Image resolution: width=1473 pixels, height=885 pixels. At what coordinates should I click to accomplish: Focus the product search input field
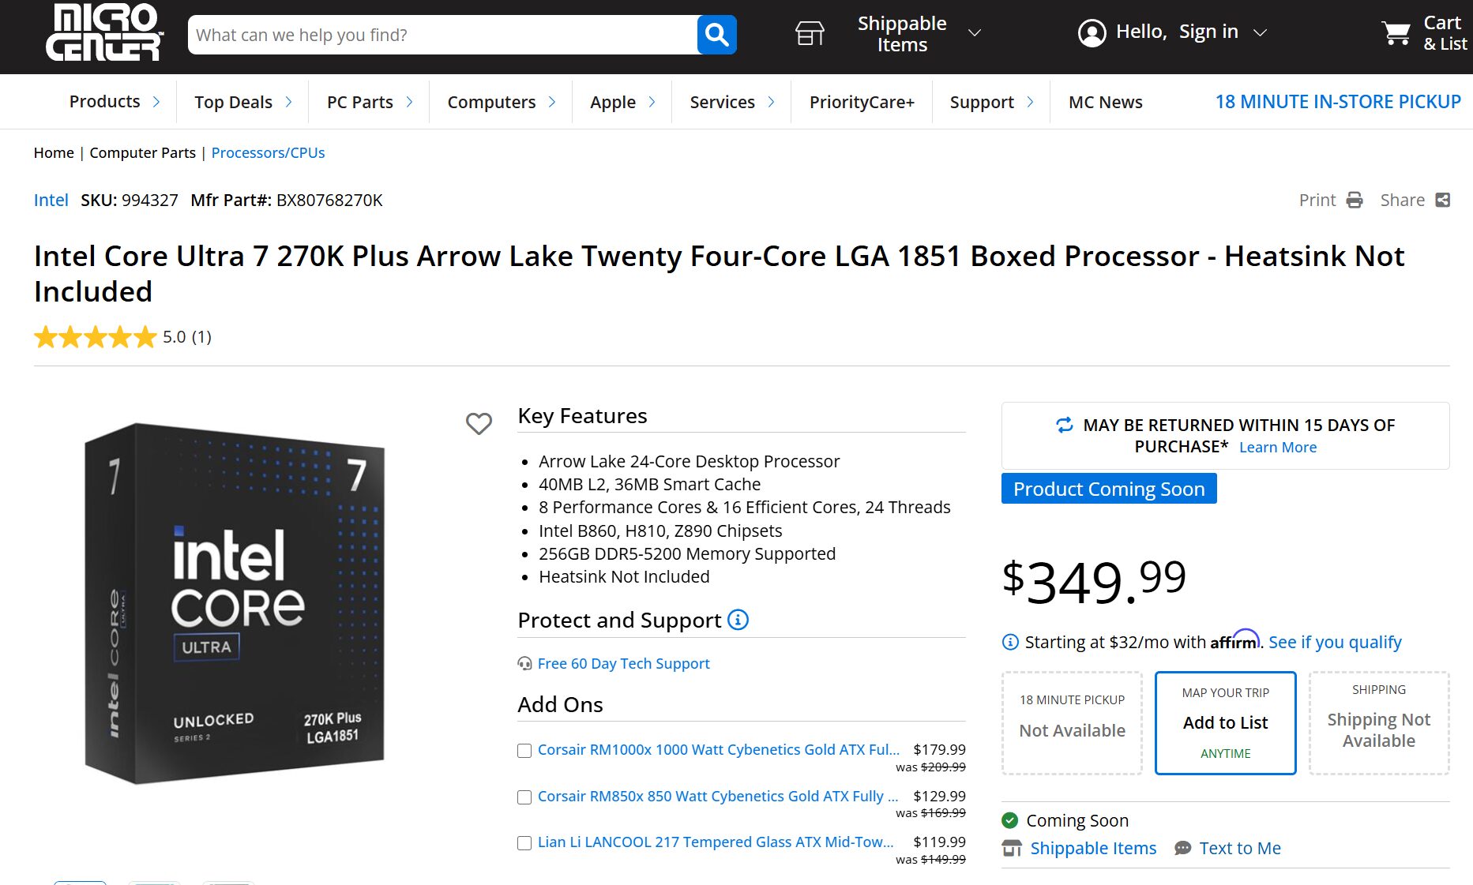442,35
